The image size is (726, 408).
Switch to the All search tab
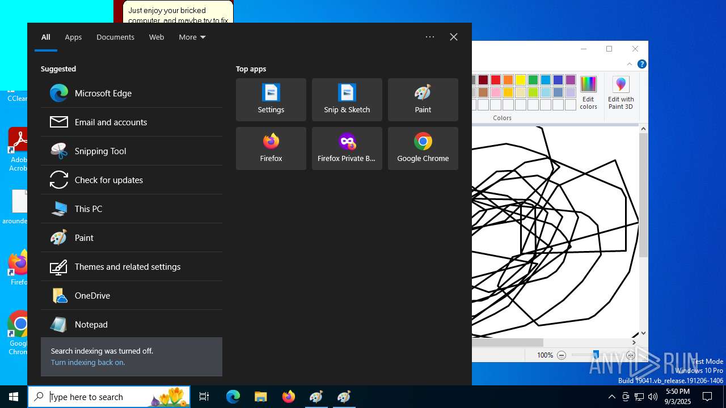(46, 37)
